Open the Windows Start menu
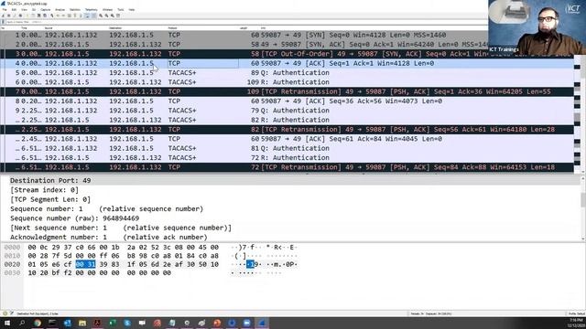The width and height of the screenshot is (586, 329). [7, 323]
